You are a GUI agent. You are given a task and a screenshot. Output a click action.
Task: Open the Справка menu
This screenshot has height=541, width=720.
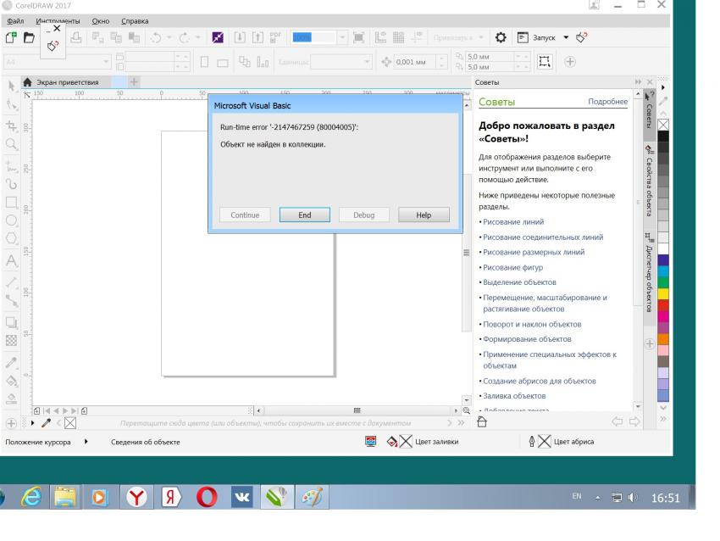(135, 20)
